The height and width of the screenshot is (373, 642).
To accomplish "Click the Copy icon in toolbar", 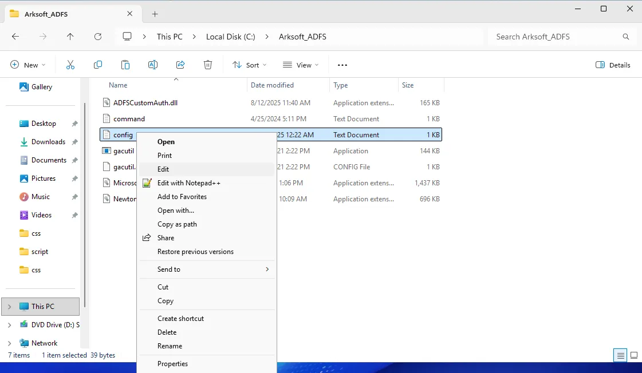I will click(x=98, y=65).
